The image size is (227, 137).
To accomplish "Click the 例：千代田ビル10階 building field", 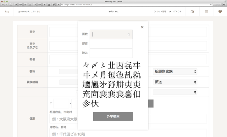I will pyautogui.click(x=128, y=133).
